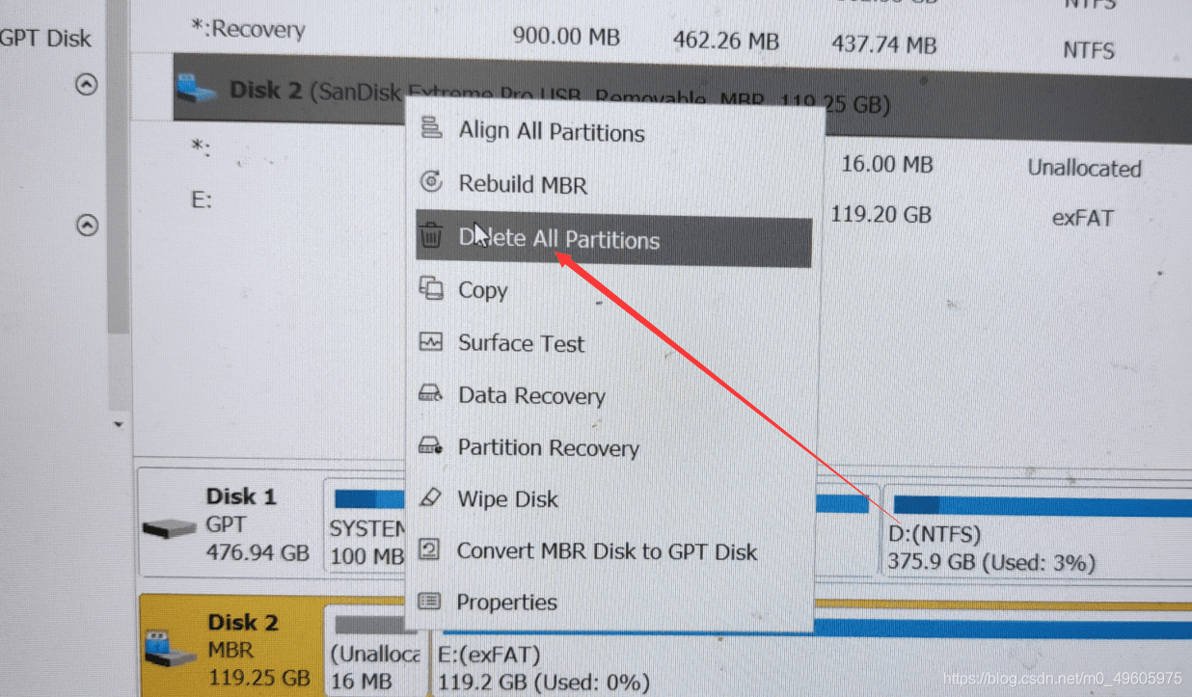The height and width of the screenshot is (697, 1192).
Task: Click the Surface Test icon
Action: [431, 341]
